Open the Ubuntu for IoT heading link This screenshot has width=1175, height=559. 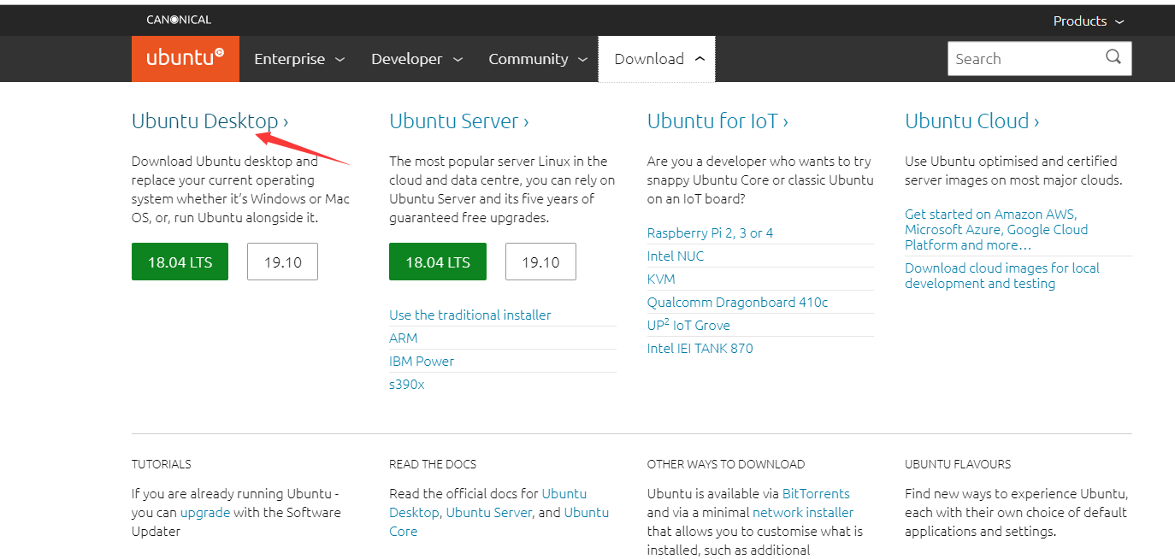(x=717, y=121)
